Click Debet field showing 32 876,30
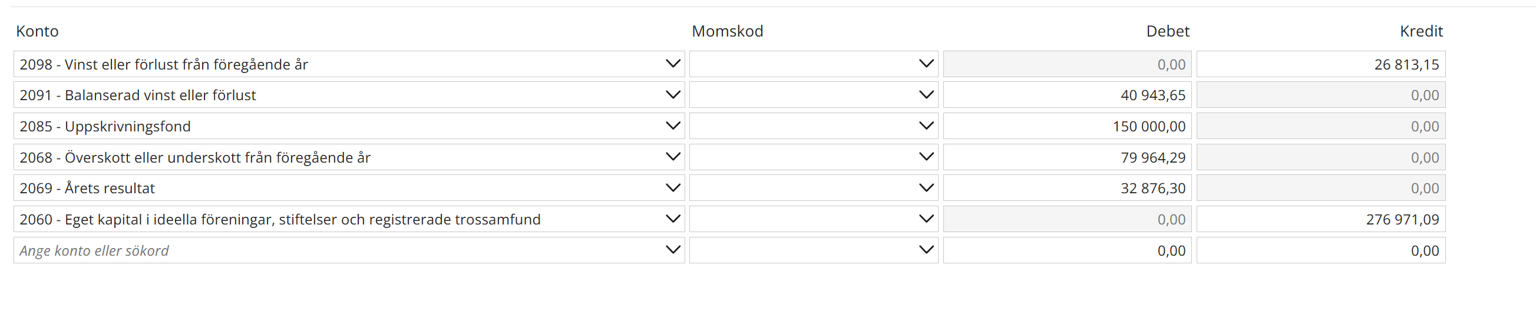Image resolution: width=1536 pixels, height=327 pixels. click(x=1067, y=189)
